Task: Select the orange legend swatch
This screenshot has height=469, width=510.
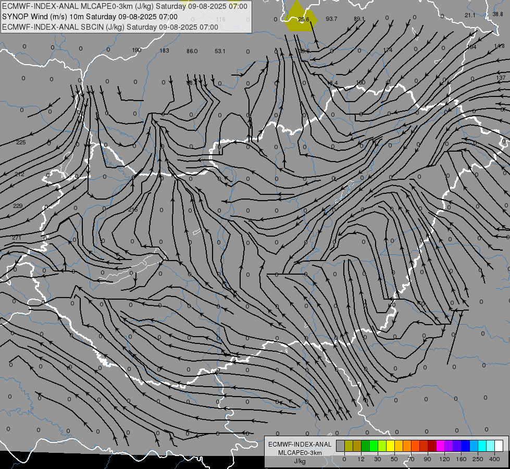Action: click(407, 446)
